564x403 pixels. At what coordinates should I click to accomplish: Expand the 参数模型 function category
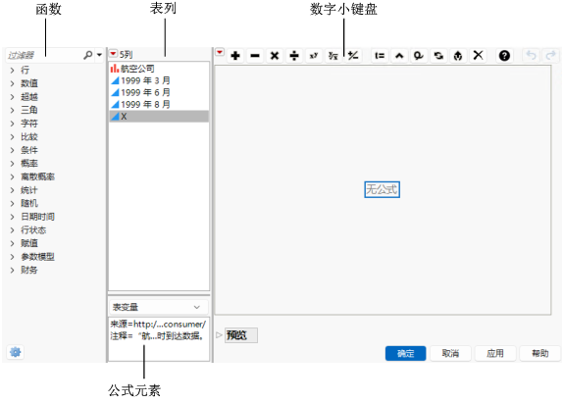(12, 257)
